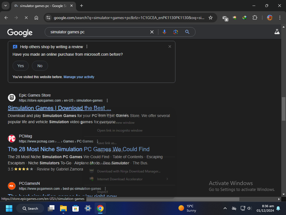
Task: Answer Yes to the online purchase question
Action: [x=21, y=66]
